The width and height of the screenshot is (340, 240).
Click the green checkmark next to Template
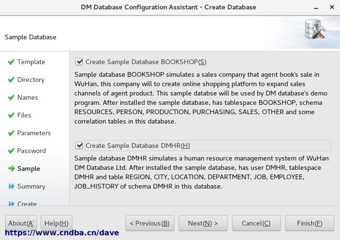(x=11, y=62)
